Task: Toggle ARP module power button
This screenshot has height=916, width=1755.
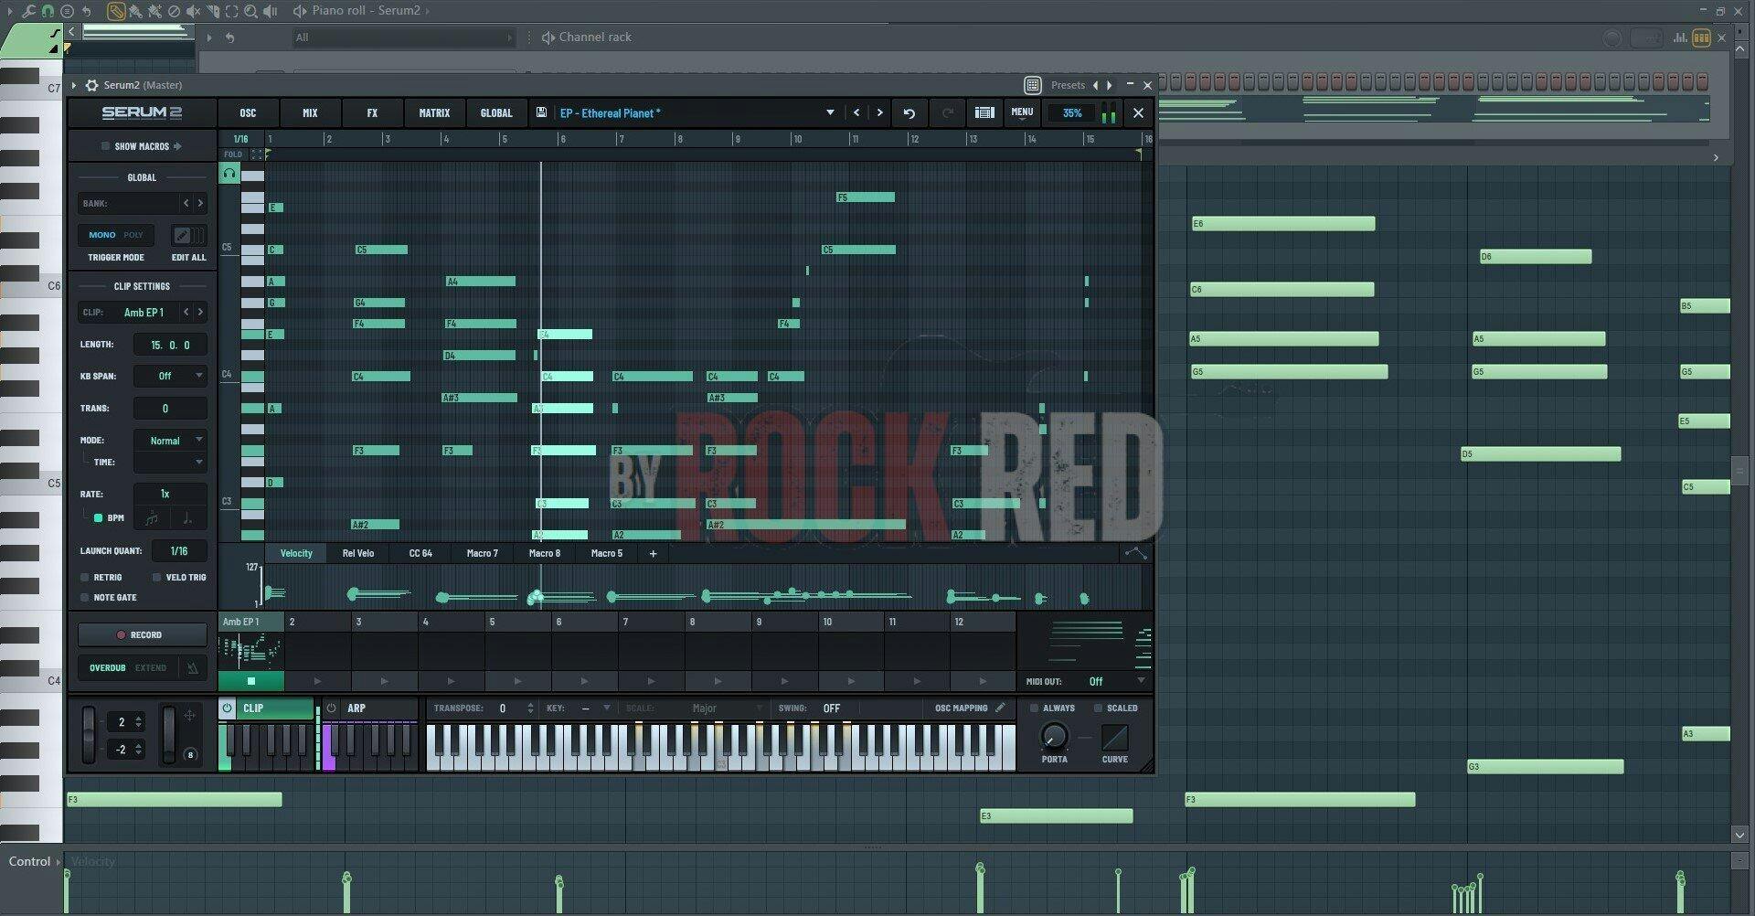Action: pos(332,708)
